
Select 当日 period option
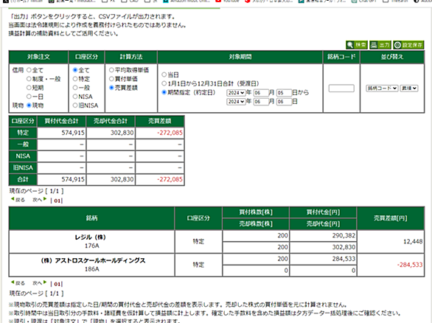tap(164, 74)
